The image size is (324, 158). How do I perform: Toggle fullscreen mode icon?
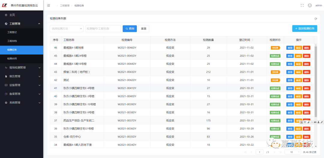(302, 6)
